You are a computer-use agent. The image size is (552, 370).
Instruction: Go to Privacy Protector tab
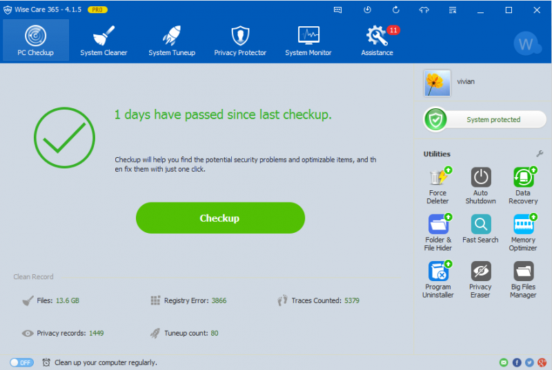240,40
